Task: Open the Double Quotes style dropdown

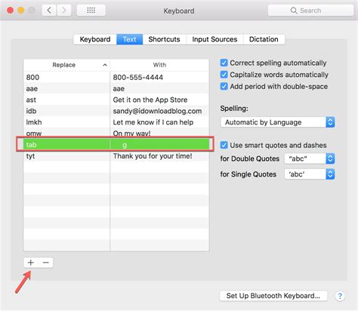Action: [310, 159]
